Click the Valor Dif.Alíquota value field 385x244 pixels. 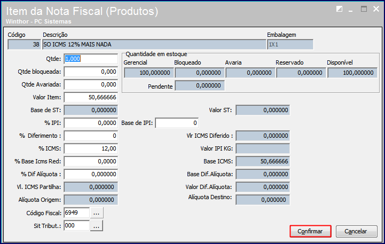click(x=263, y=187)
